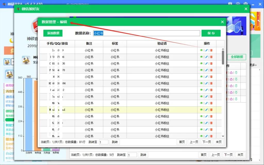Go to the last page using 末页
The height and width of the screenshot is (165, 264).
(218, 142)
